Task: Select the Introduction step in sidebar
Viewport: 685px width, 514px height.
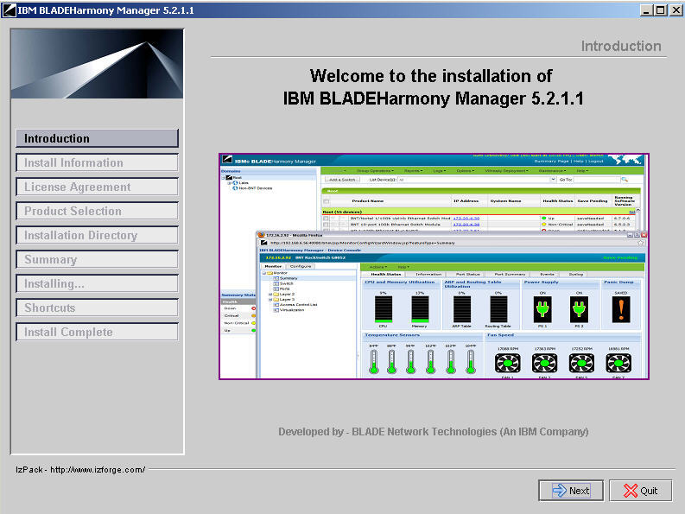Action: 97,138
